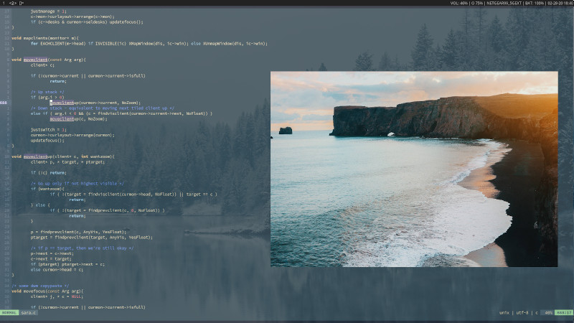Click the utf-8 encoding indicator
Screen dimensions: 574x323
522,312
